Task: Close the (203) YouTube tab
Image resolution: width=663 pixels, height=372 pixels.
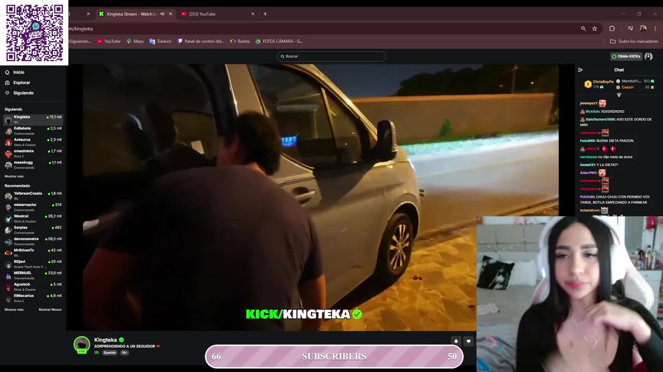Action: point(253,14)
